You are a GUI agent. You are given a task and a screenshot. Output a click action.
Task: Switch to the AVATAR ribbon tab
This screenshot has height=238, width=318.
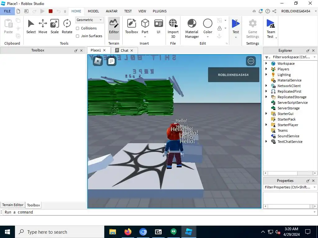click(111, 11)
